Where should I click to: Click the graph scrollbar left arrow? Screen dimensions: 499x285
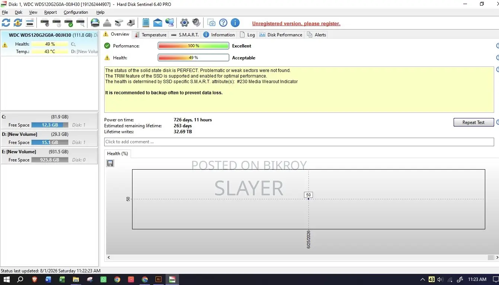tap(109, 257)
